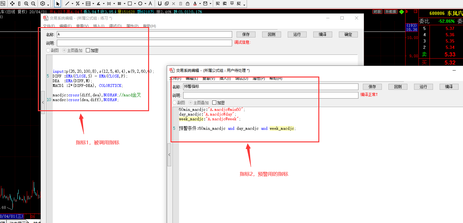Click the lock drawings icon

(x=188, y=4)
